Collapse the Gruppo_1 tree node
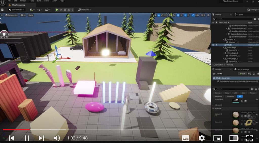 224,40
